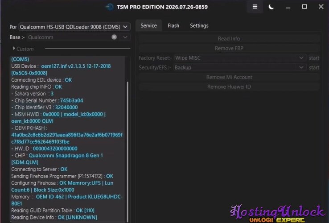Maximize the TSM Pro window

tap(304, 7)
